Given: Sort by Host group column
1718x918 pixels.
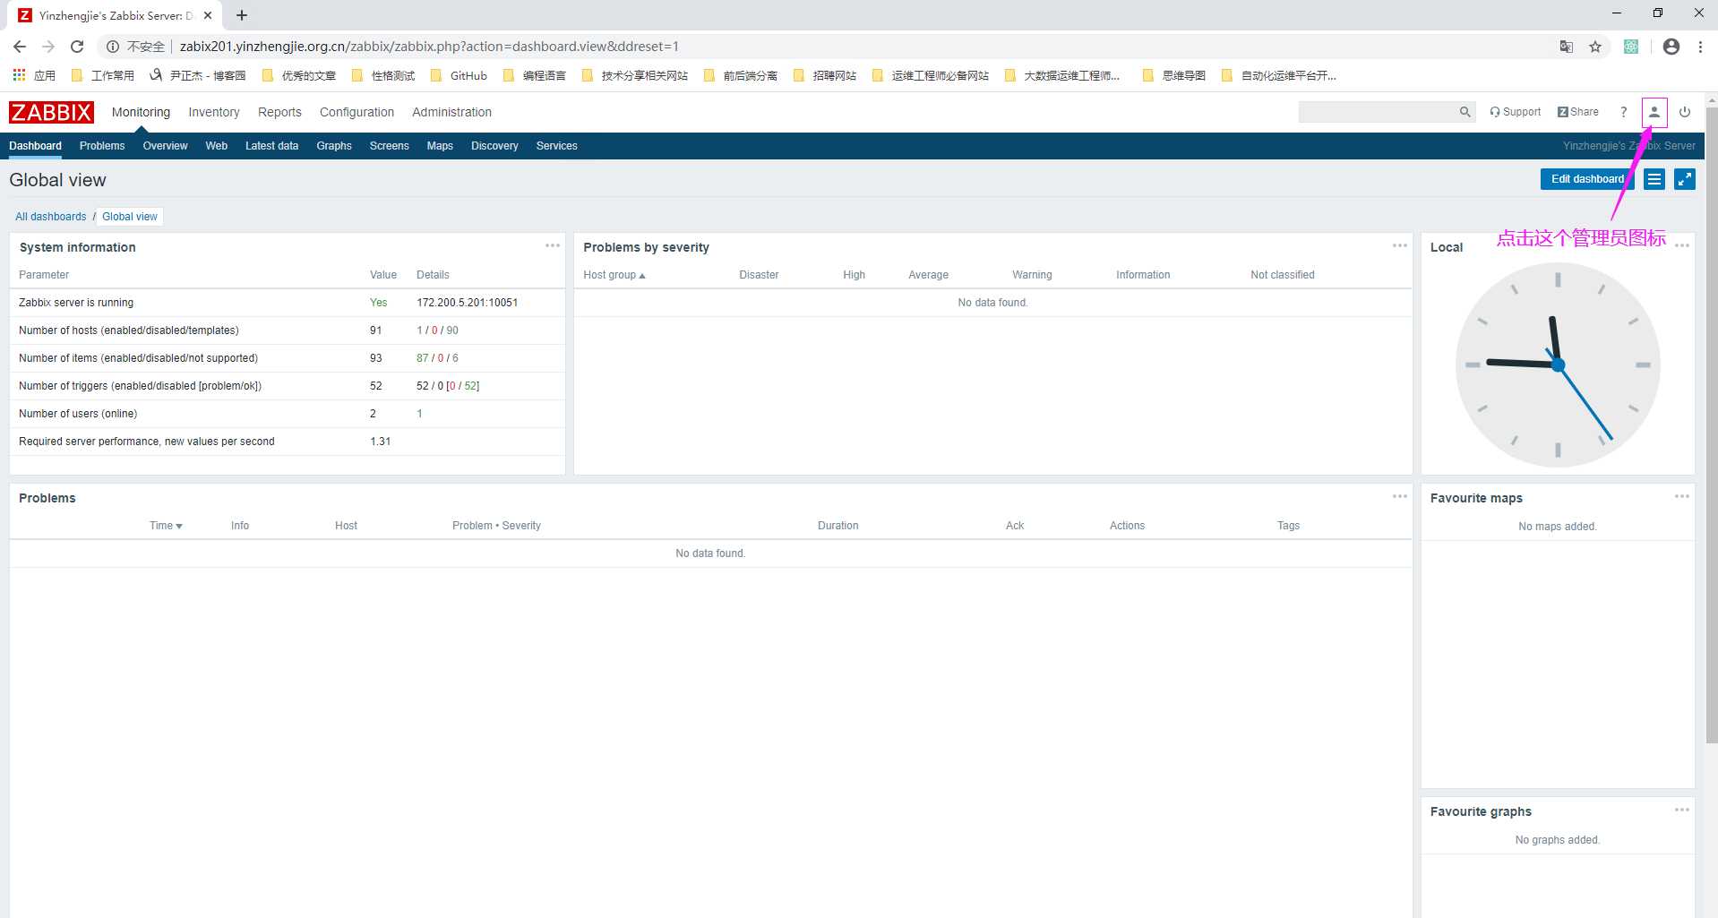Looking at the screenshot, I should point(614,275).
